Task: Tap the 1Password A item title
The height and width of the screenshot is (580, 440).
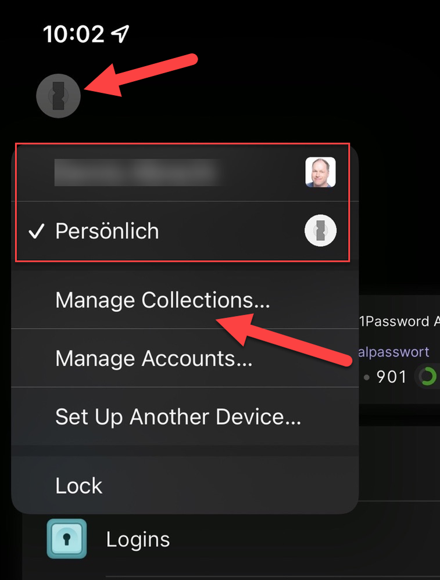Action: click(x=399, y=321)
